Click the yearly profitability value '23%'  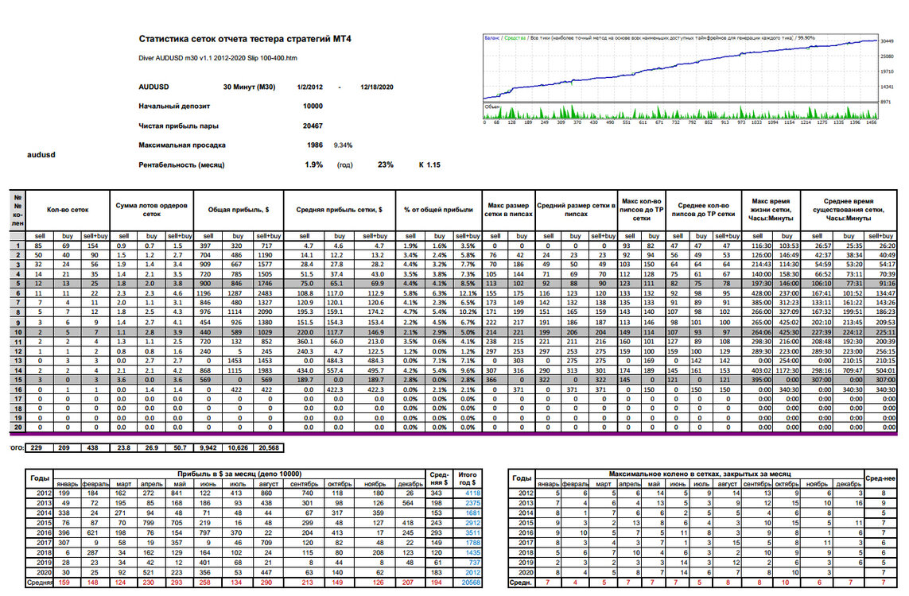tap(386, 165)
